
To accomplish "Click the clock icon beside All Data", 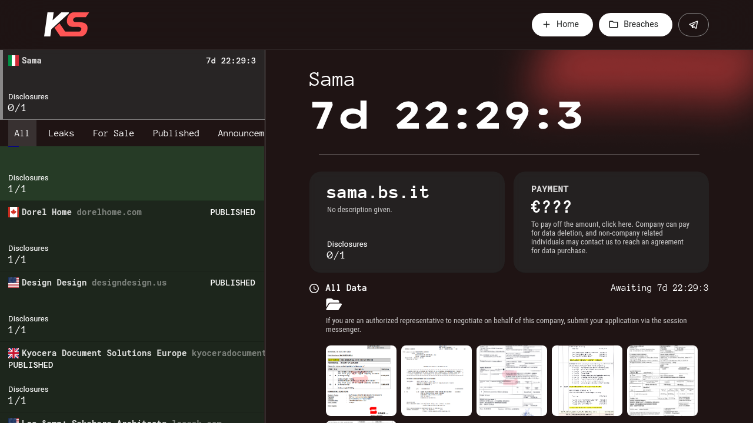I will [x=314, y=288].
